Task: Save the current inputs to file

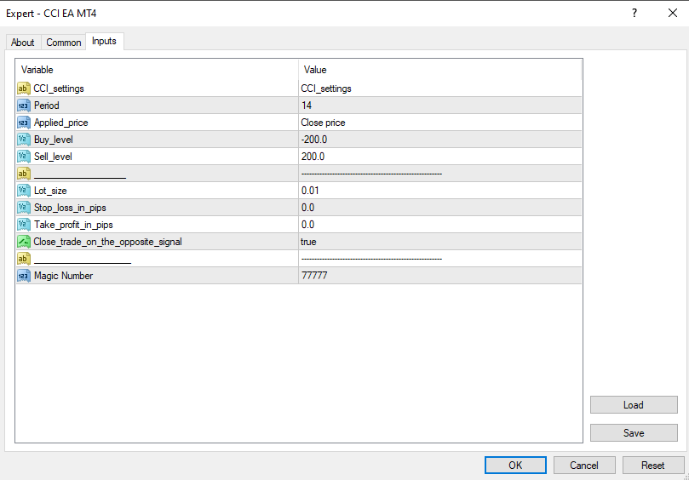Action: point(634,433)
